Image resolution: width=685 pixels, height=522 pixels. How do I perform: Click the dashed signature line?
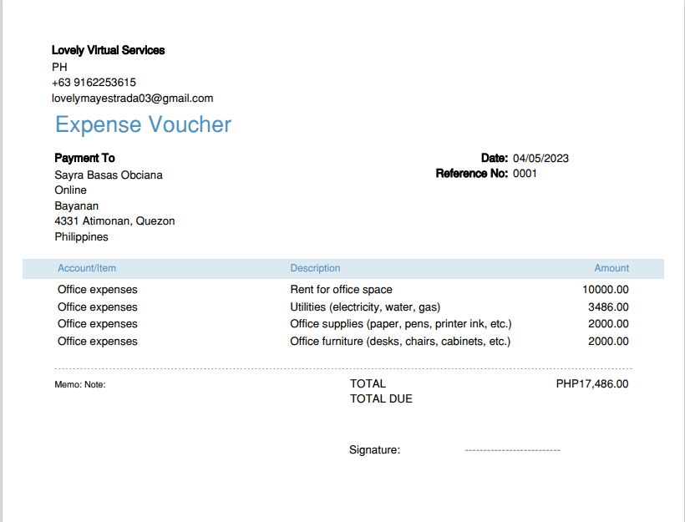click(512, 450)
